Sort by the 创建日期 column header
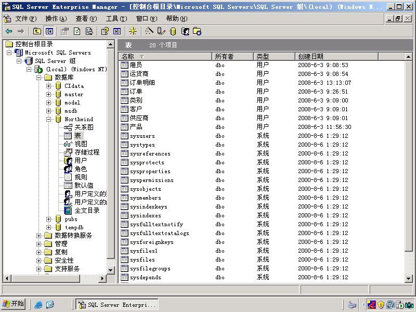 tap(336, 56)
